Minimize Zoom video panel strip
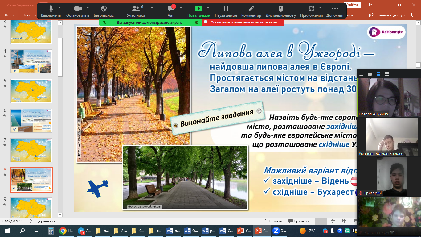 (x=361, y=74)
